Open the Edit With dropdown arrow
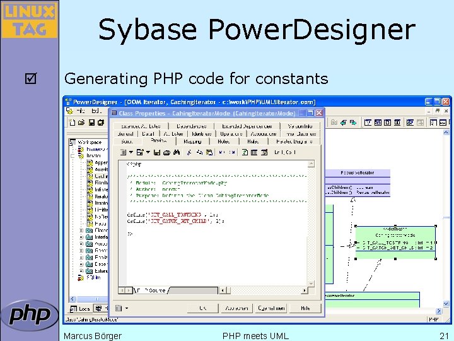Image resolution: width=454 pixels, height=341 pixels. (148, 153)
